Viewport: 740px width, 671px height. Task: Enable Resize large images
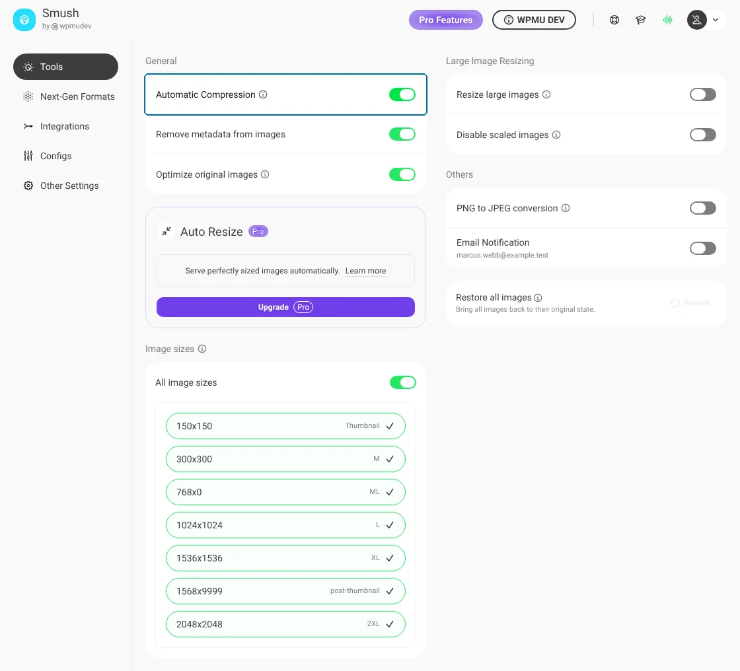[x=703, y=94]
